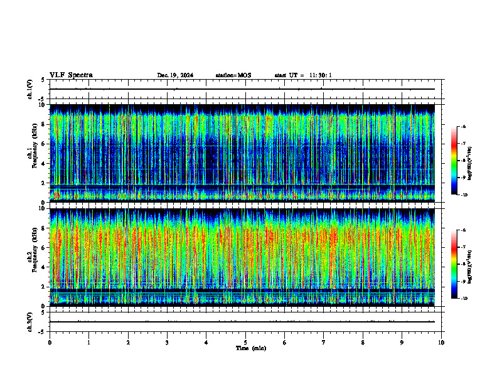Viewport: 497px width, 384px height.
Task: Click the ch.2 PSD color scale bar
Action: 454,264
